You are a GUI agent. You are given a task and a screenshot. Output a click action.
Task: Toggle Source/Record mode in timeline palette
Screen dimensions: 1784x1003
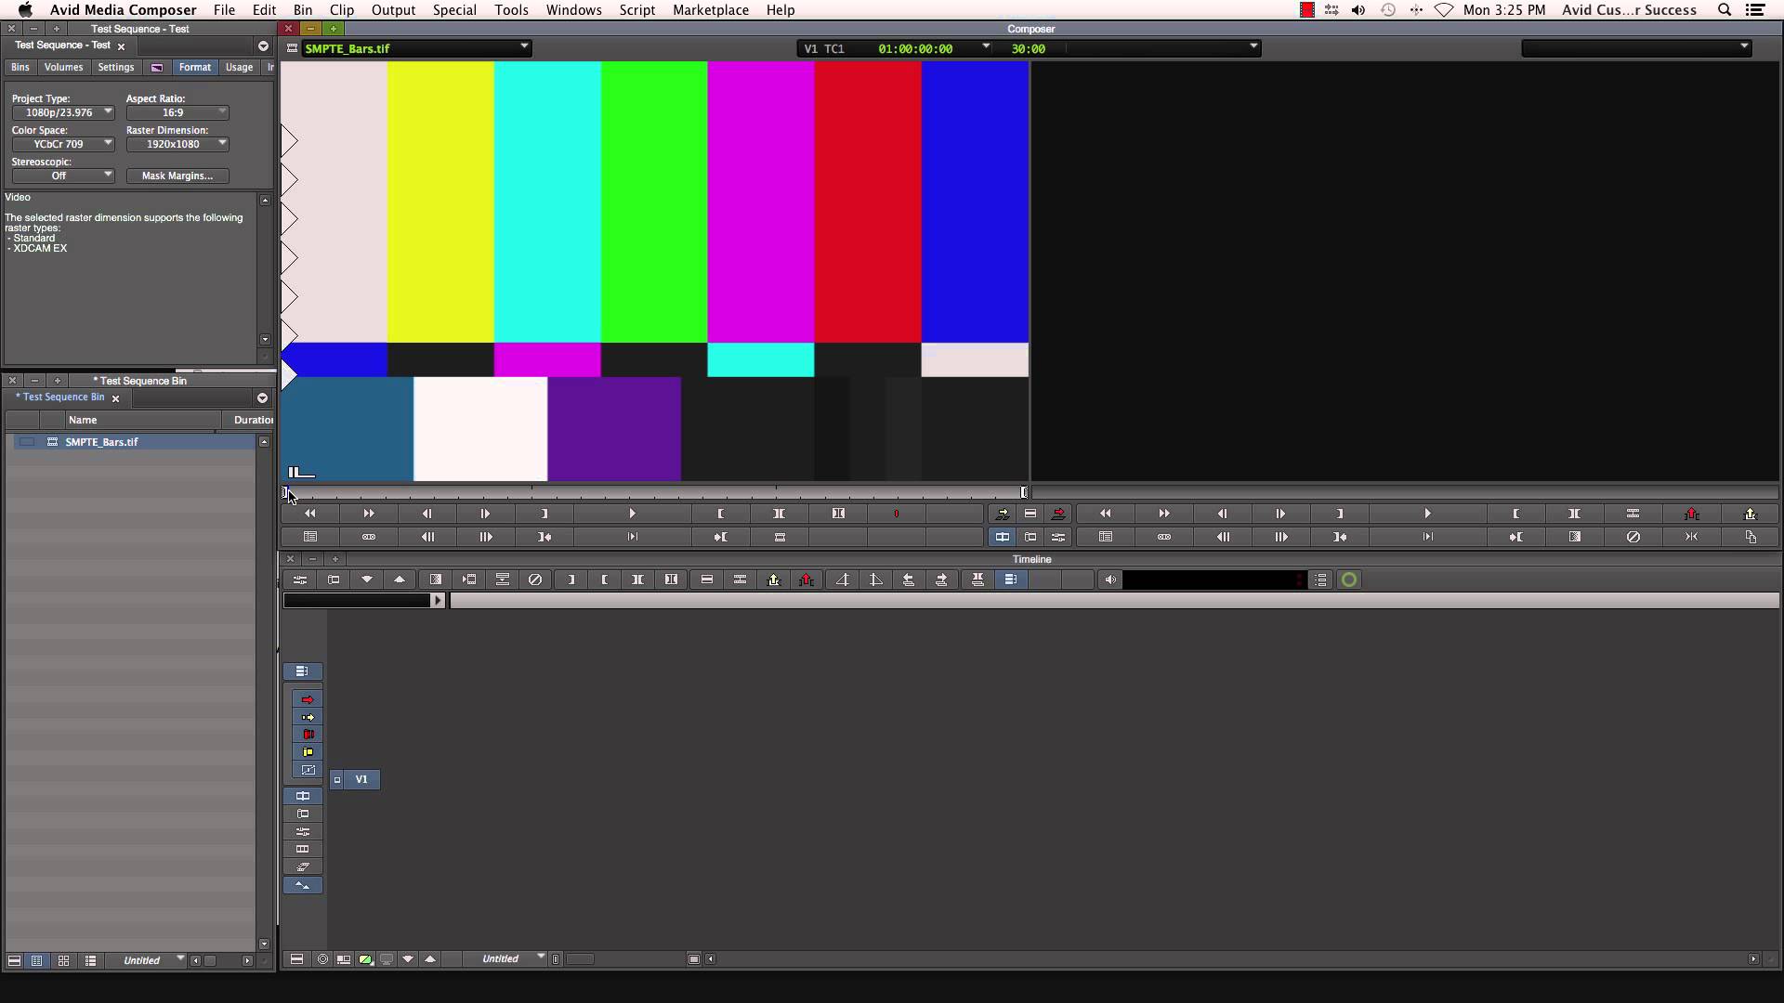point(302,796)
